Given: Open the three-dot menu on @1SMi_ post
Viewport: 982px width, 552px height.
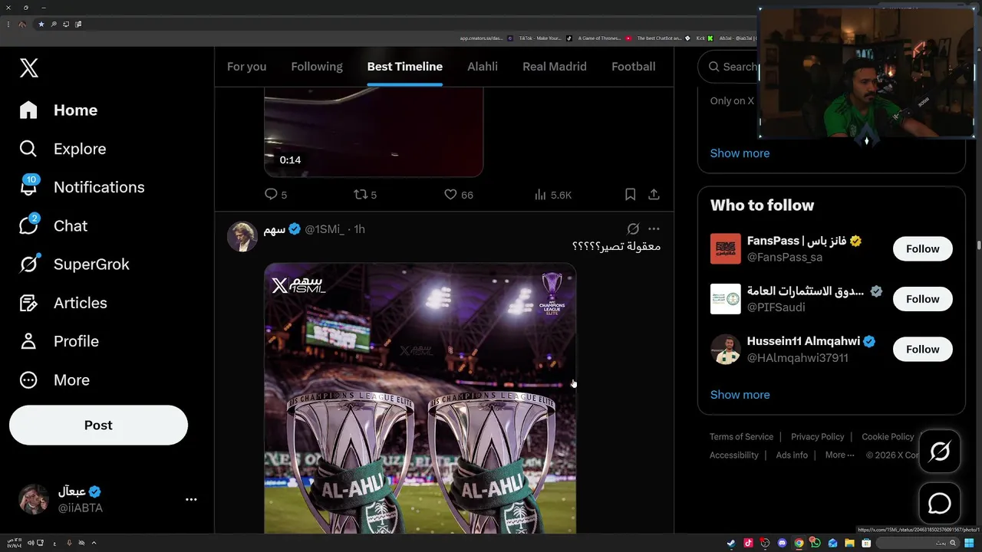Looking at the screenshot, I should tap(654, 228).
